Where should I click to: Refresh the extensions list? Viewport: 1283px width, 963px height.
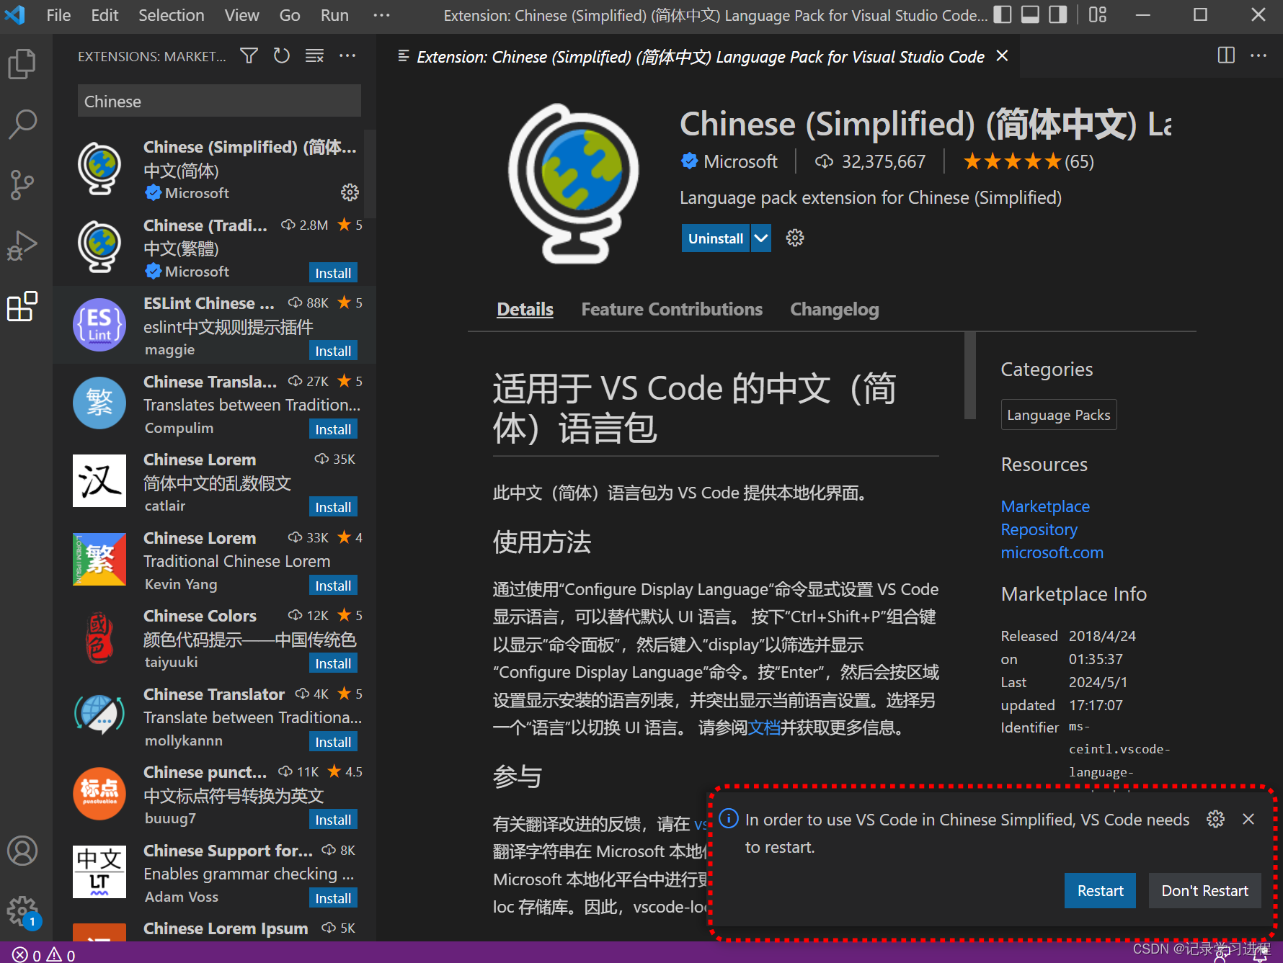click(x=281, y=55)
